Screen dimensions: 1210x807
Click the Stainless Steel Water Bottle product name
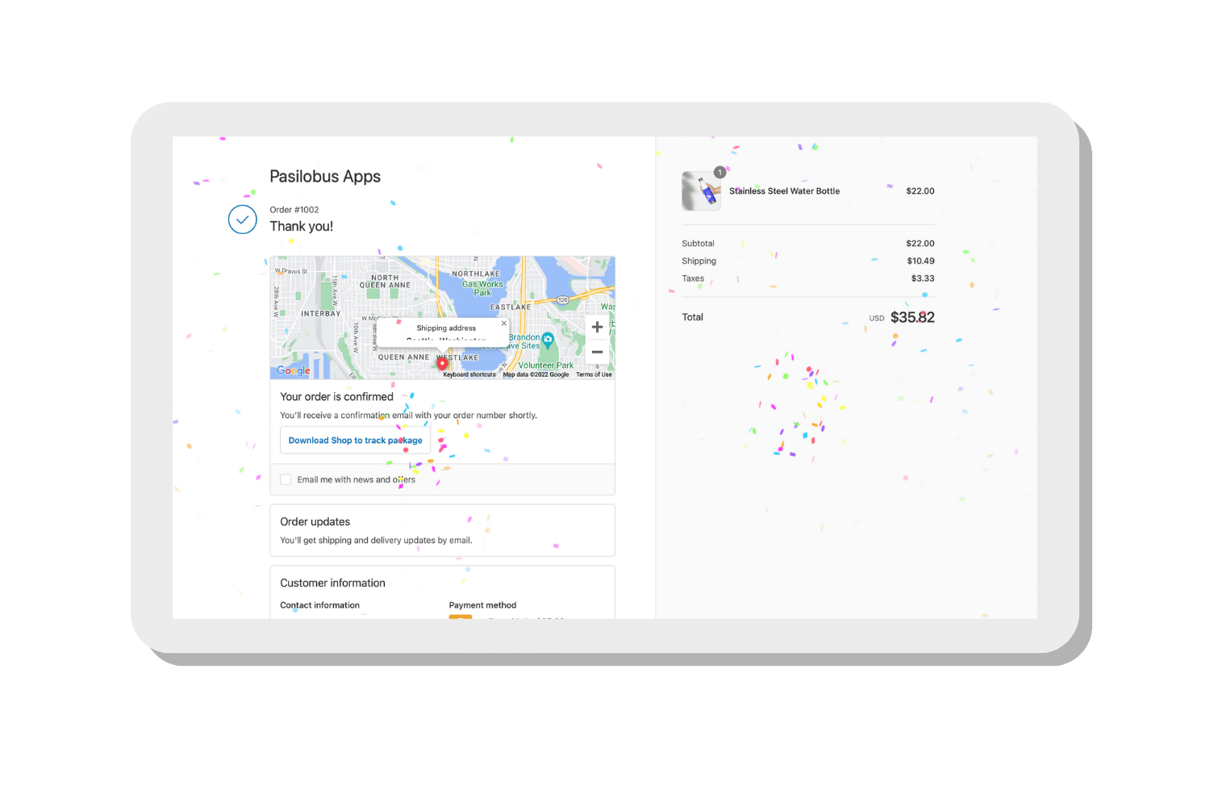[784, 191]
